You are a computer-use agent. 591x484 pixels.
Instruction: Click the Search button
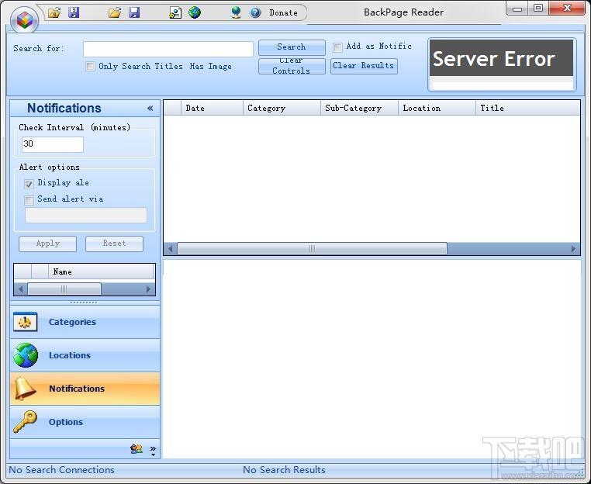click(x=292, y=47)
